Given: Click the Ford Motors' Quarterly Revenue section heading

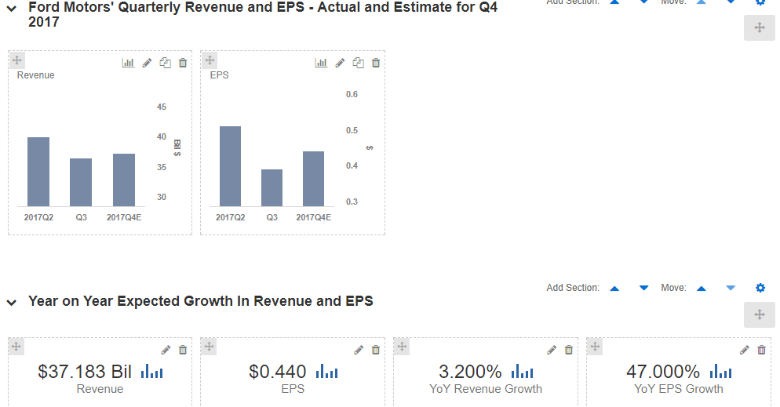Looking at the screenshot, I should pyautogui.click(x=263, y=14).
